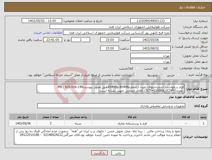Click the response deadline time 15:00 field
Screen dimensions: 212x160
coord(110,40)
